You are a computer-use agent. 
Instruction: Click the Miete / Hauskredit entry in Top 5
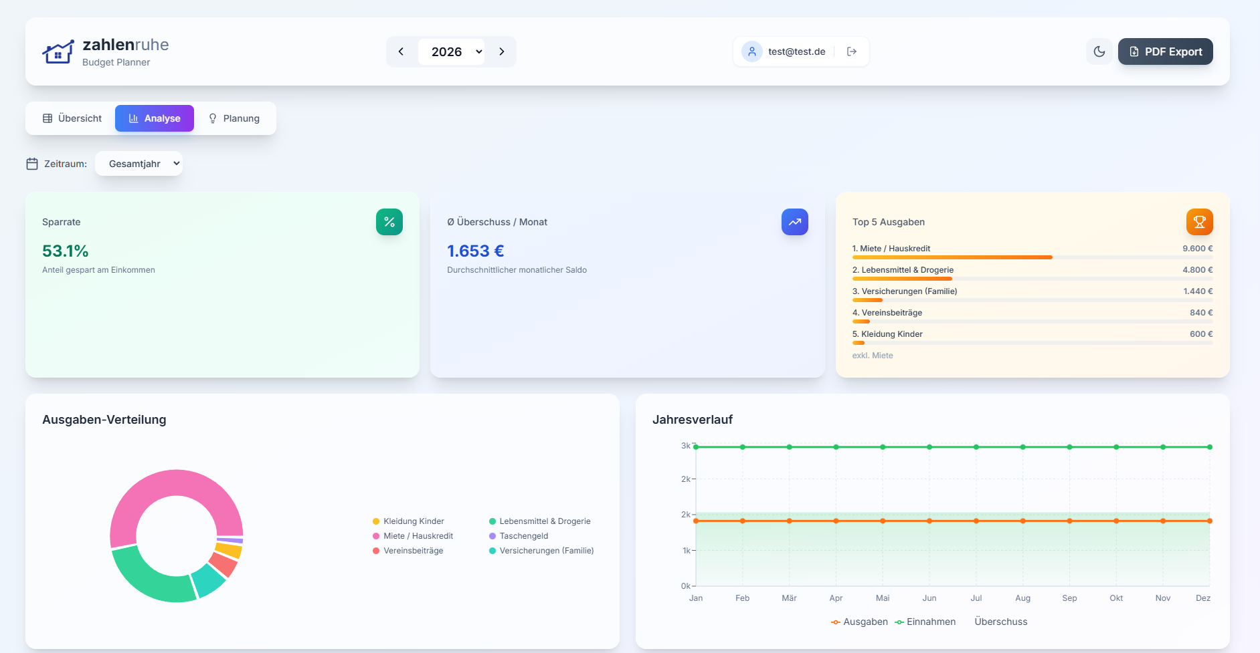(891, 248)
